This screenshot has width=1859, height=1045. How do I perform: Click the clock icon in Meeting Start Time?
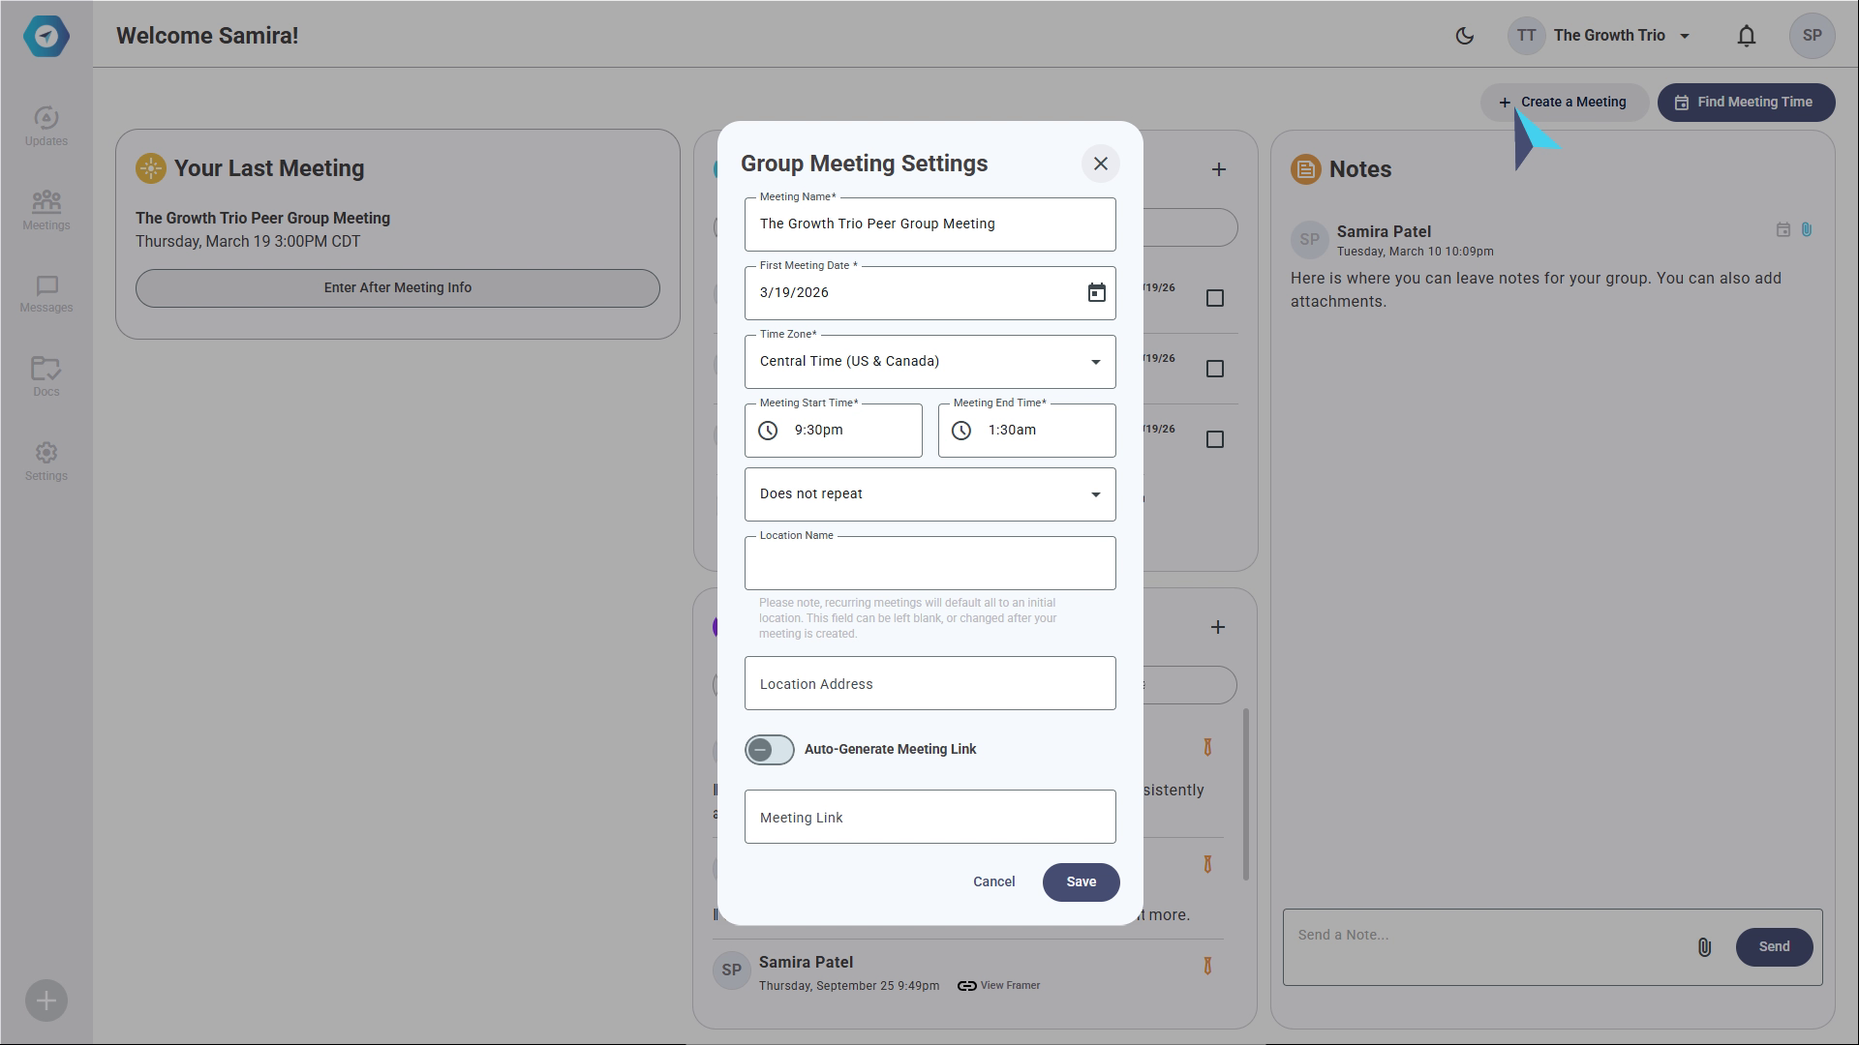point(768,431)
